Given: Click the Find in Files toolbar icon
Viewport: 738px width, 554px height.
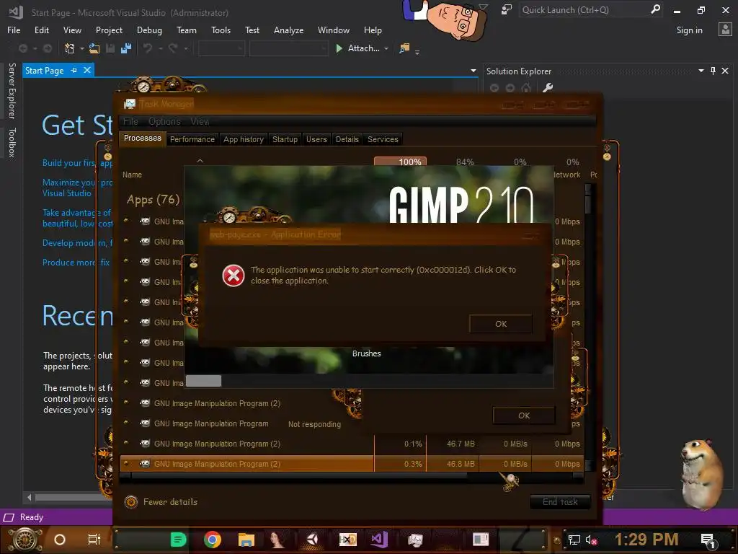Looking at the screenshot, I should [x=404, y=48].
